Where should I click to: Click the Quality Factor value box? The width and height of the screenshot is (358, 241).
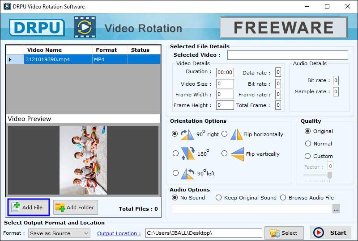point(330,166)
